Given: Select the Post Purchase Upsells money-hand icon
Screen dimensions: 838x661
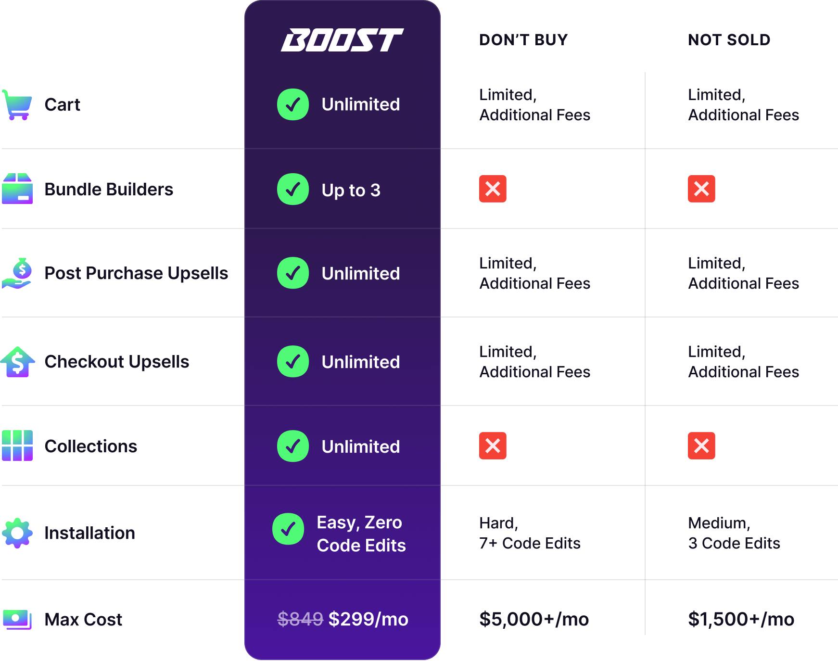Looking at the screenshot, I should (x=17, y=273).
